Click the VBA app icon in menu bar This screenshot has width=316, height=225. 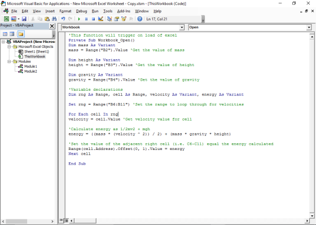6,11
